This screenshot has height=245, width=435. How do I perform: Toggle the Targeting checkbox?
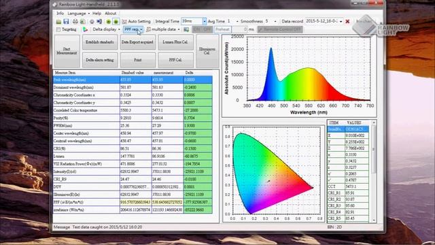(58, 29)
